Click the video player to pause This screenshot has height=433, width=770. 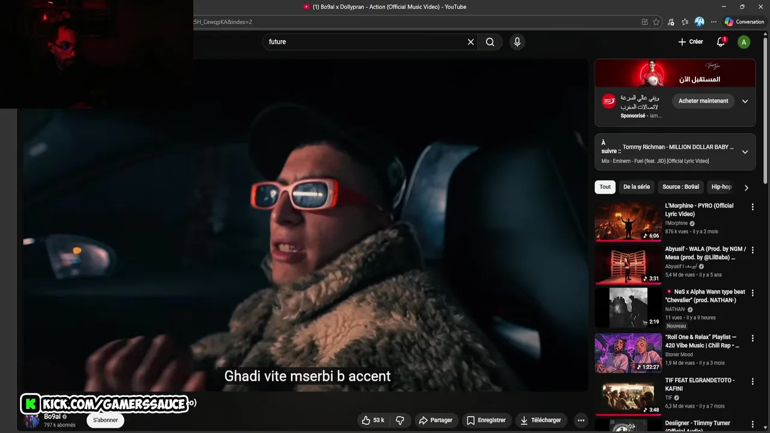click(306, 226)
